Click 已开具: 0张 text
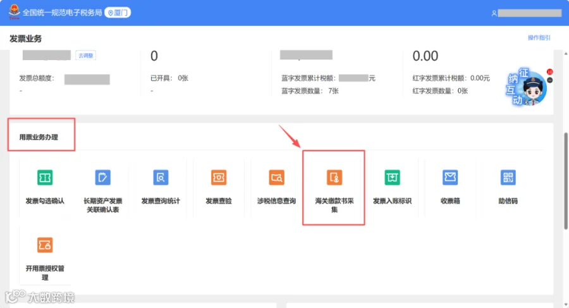The height and width of the screenshot is (308, 569). tap(169, 78)
